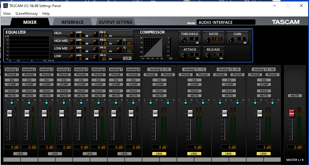309x165 pixels.
Task: Click the LOW MID gain knob
Action: tap(72, 49)
